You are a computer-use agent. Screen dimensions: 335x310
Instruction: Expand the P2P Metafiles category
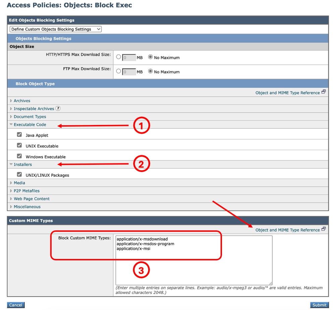click(26, 190)
